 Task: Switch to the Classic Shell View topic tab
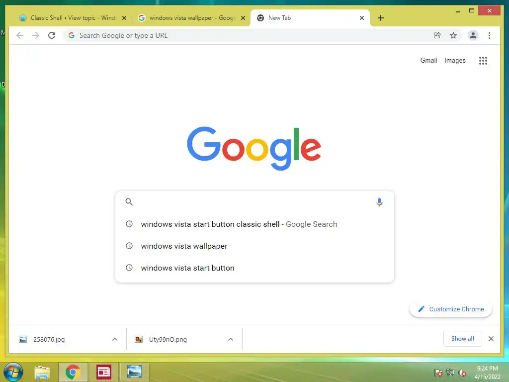tap(73, 18)
